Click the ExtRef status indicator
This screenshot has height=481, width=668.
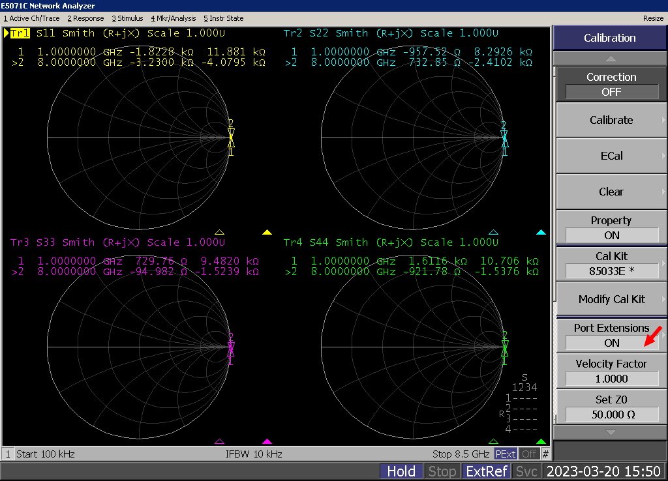pyautogui.click(x=485, y=471)
